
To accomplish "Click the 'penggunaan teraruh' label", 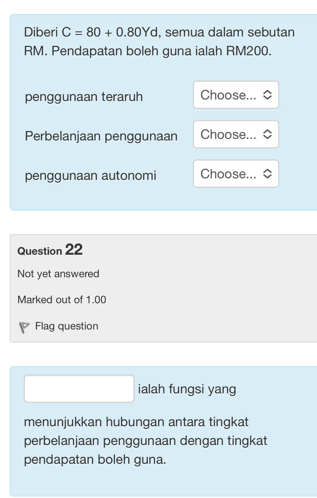I will point(84,97).
